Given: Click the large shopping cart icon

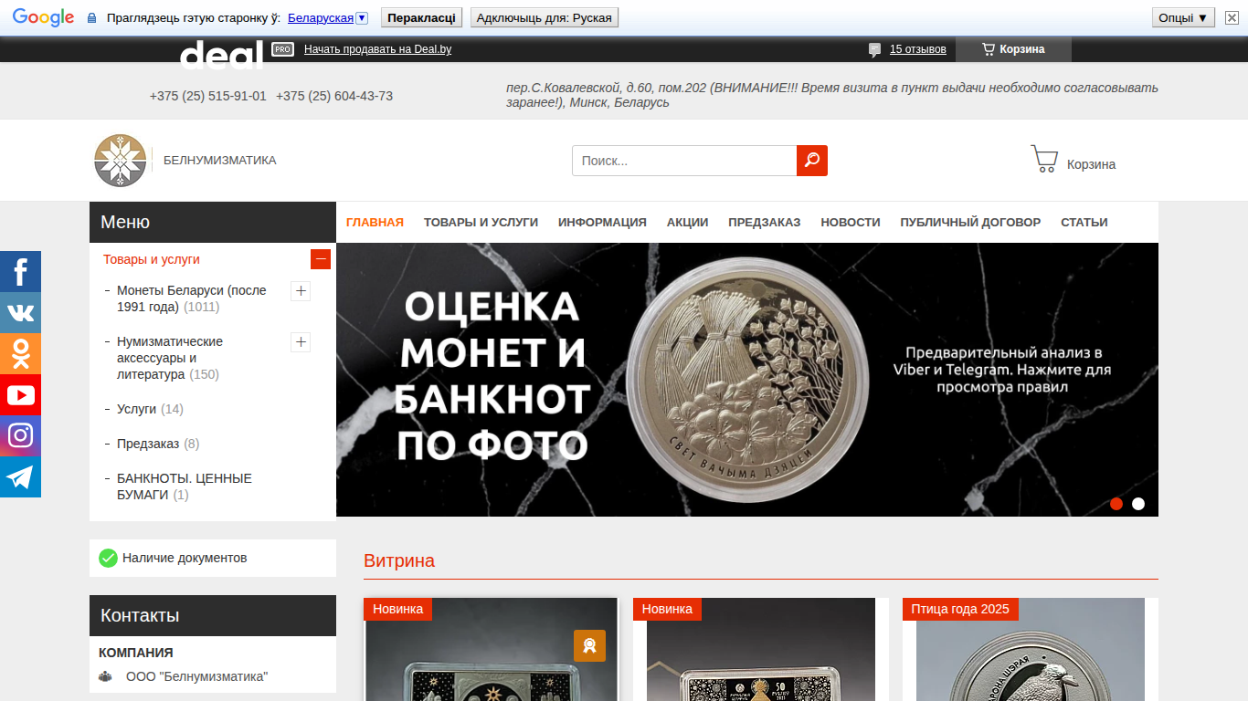Looking at the screenshot, I should [1044, 160].
